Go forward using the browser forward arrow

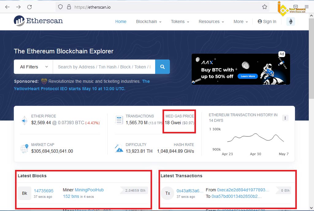[x=18, y=7]
